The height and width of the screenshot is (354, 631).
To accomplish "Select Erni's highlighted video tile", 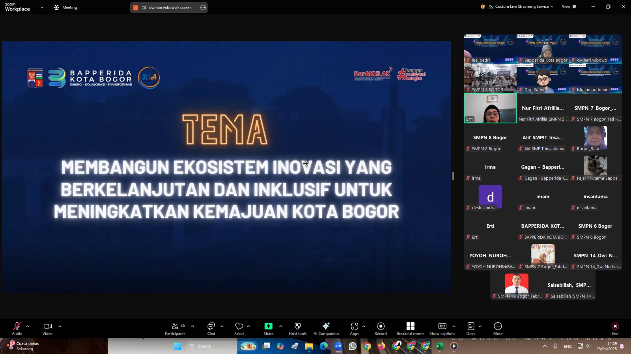I will pyautogui.click(x=490, y=108).
